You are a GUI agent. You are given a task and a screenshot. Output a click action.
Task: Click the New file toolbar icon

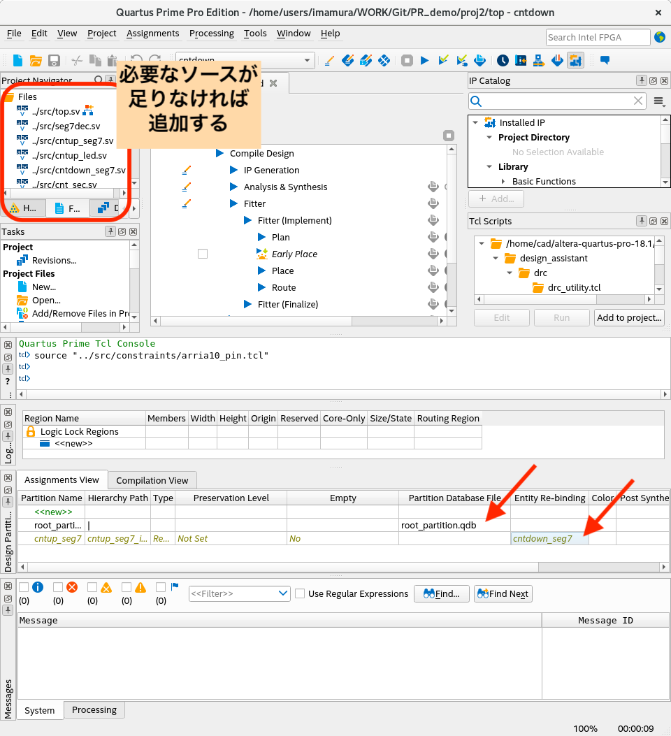click(17, 60)
